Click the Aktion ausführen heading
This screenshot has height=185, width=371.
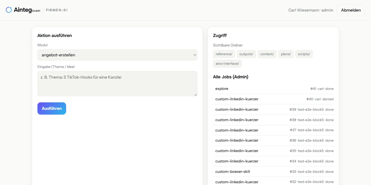[x=54, y=36]
